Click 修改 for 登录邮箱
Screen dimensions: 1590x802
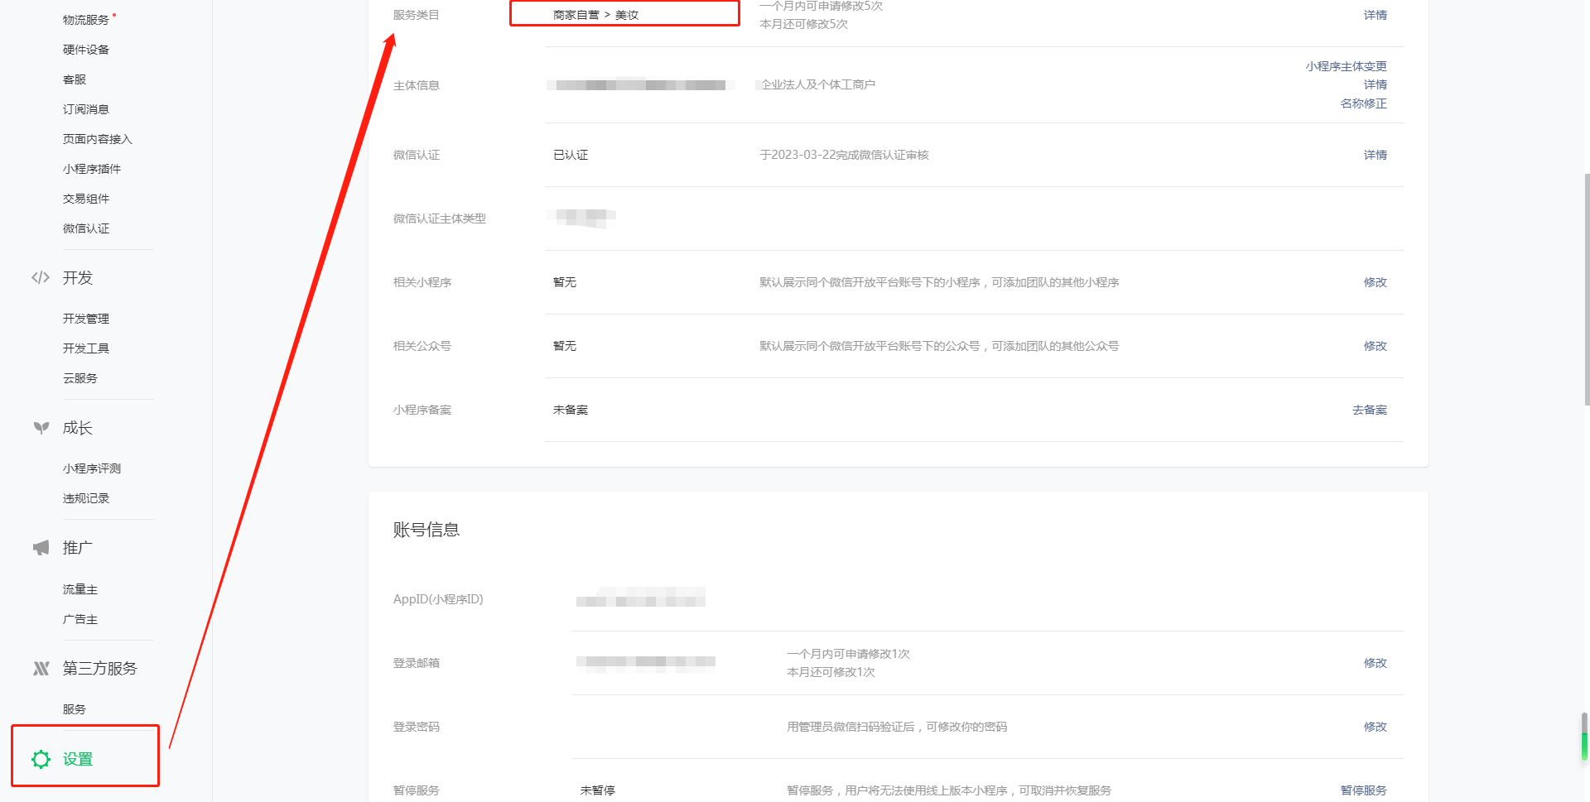coord(1375,663)
